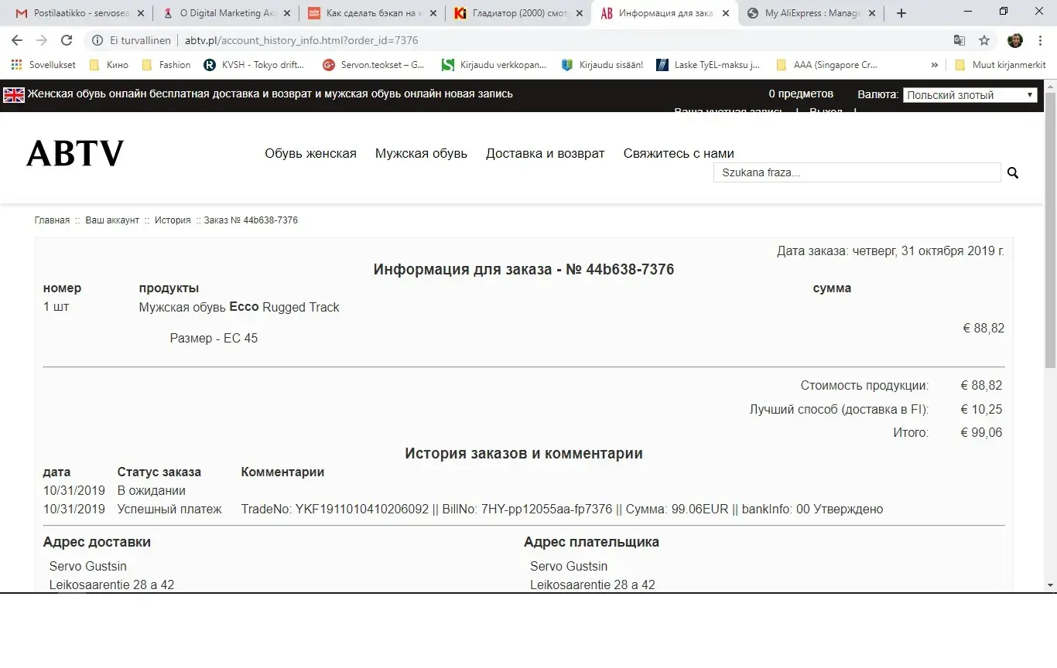Go back with the browser back arrow
The height and width of the screenshot is (668, 1057).
(x=17, y=40)
